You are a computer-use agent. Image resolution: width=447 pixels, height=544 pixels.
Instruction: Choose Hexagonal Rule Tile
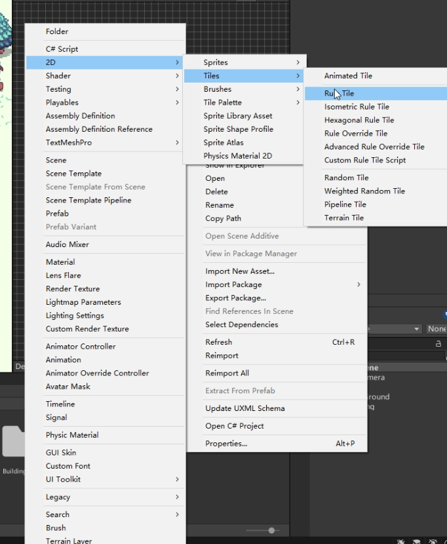click(x=376, y=120)
